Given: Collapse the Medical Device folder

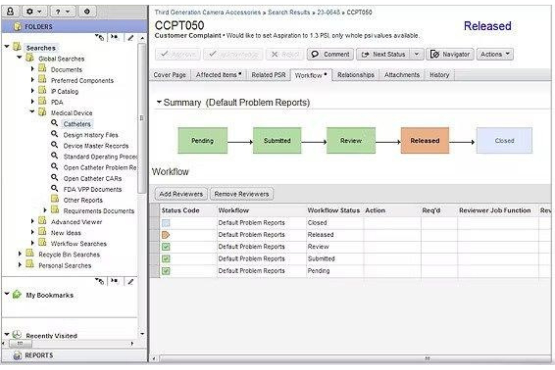Looking at the screenshot, I should point(32,112).
